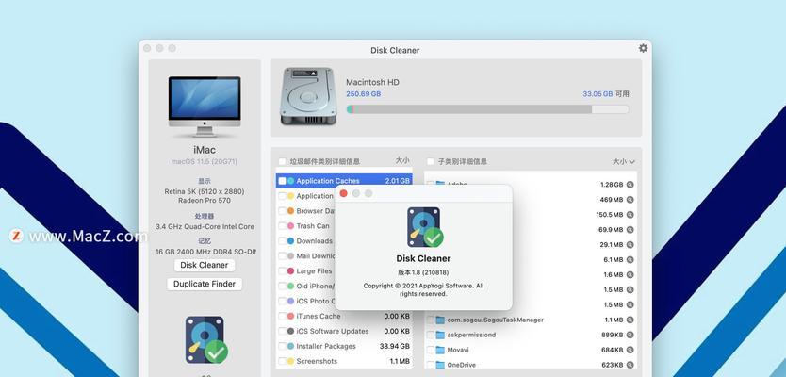This screenshot has height=377, width=786.
Task: Open the Disk Cleaner button in sidebar
Action: (x=205, y=265)
